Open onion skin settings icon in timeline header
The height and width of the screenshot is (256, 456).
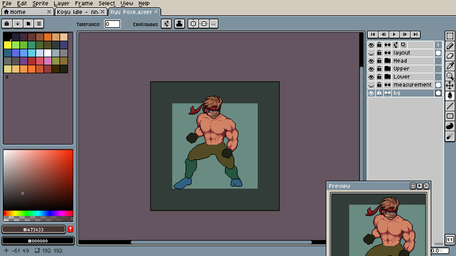click(x=395, y=45)
